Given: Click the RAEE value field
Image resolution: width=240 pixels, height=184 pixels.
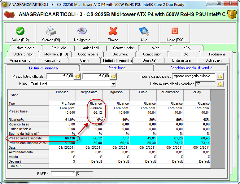Looking at the screenshot, I should pyautogui.click(x=63, y=174).
